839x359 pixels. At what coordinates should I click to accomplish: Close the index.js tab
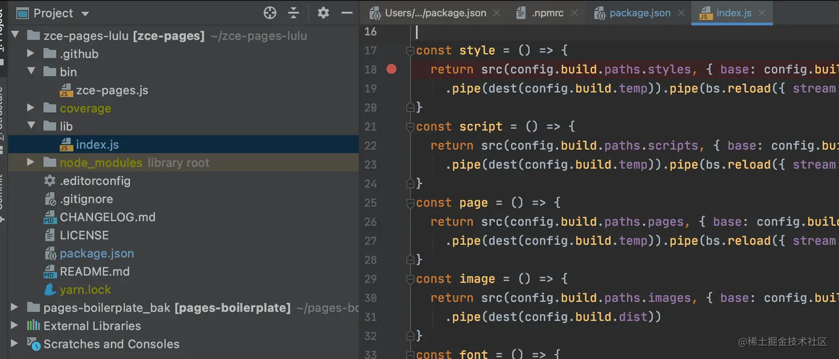pos(762,13)
